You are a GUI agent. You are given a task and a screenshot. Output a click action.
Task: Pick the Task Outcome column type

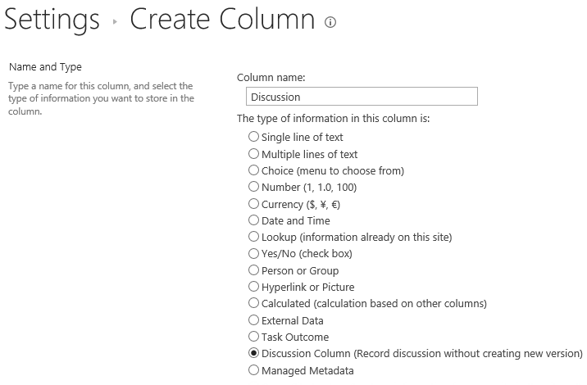pos(254,337)
